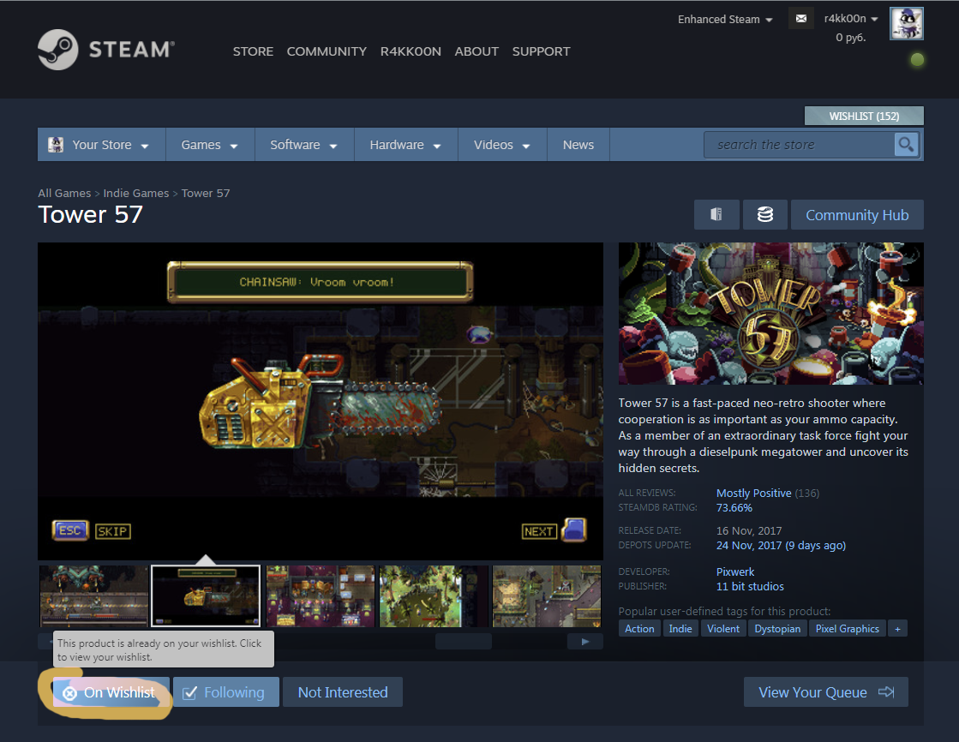959x742 pixels.
Task: Open All Games breadcrumb link
Action: click(x=64, y=194)
